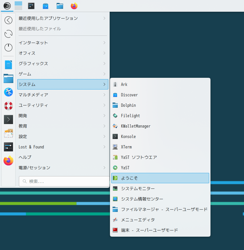The image size is (244, 250).
Task: Expand the インターネット category arrow
Action: tap(104, 43)
